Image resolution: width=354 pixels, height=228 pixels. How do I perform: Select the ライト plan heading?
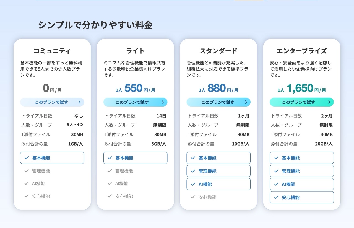pos(135,51)
